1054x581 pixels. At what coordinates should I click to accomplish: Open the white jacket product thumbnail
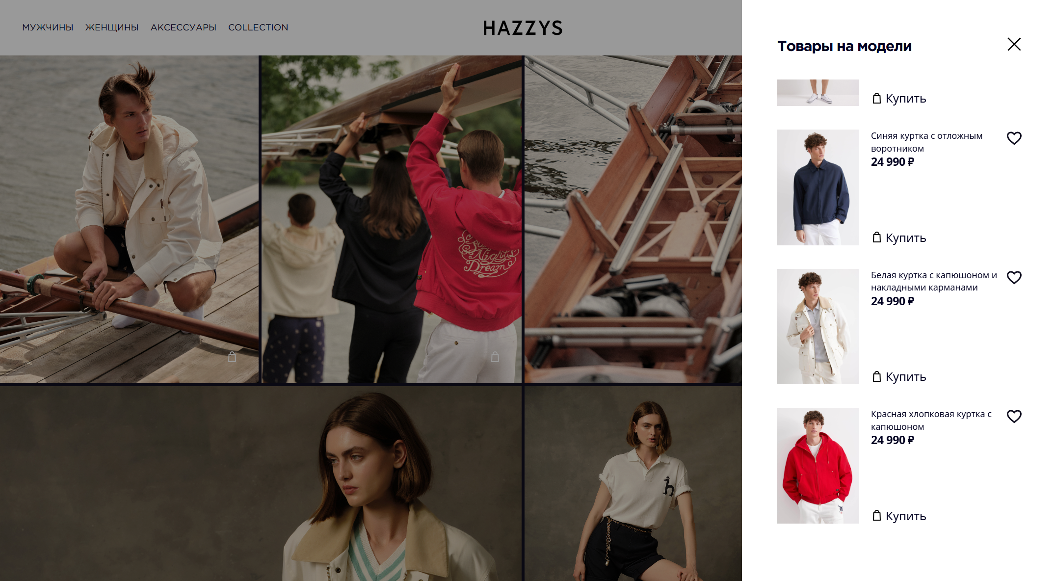pyautogui.click(x=818, y=326)
